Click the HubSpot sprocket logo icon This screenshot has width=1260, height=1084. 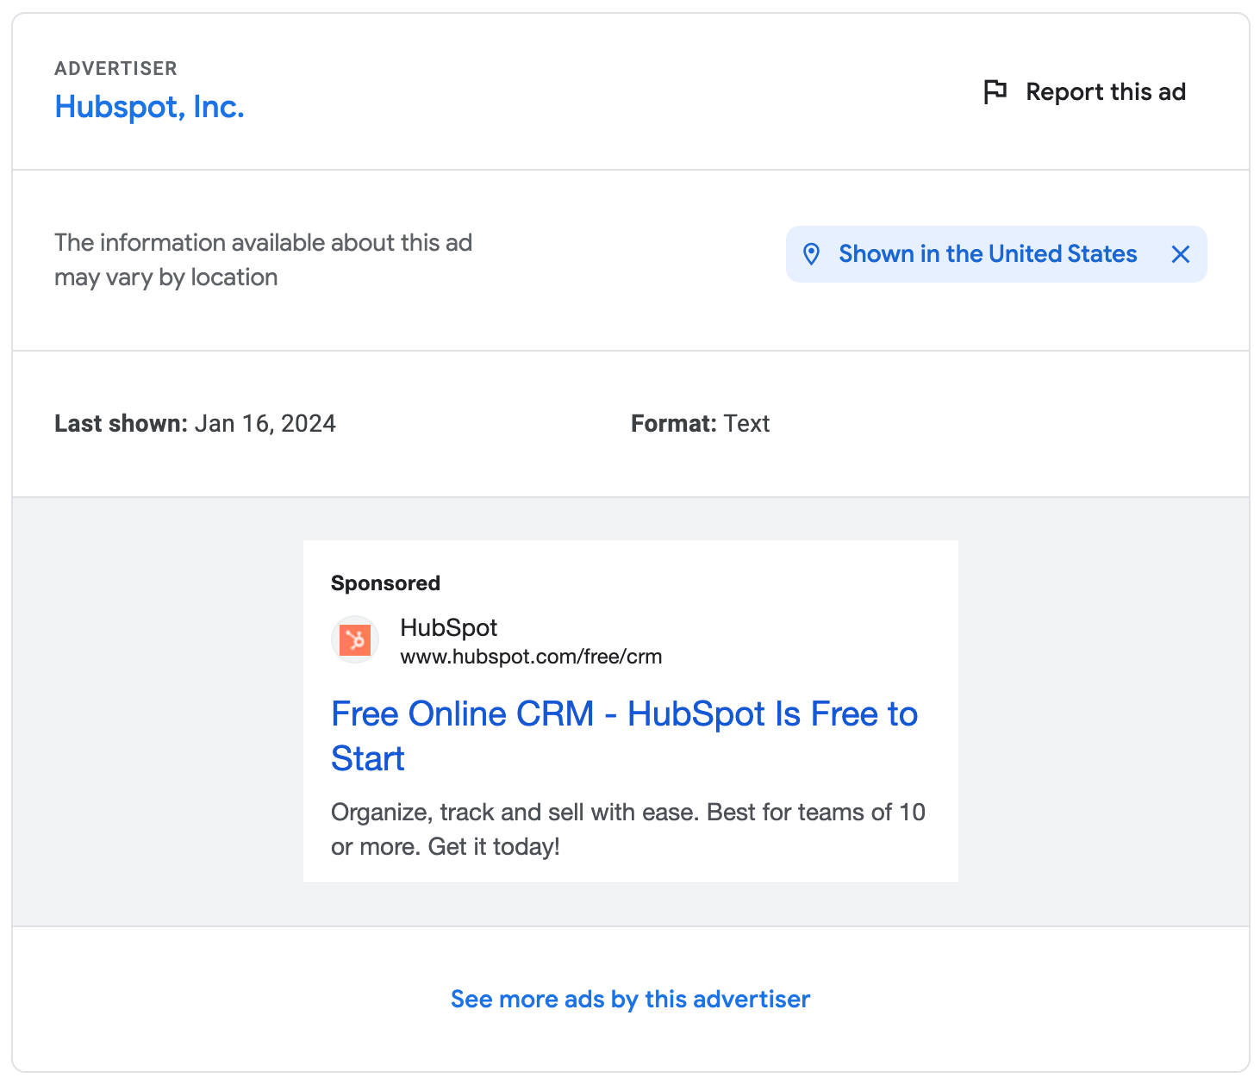355,640
